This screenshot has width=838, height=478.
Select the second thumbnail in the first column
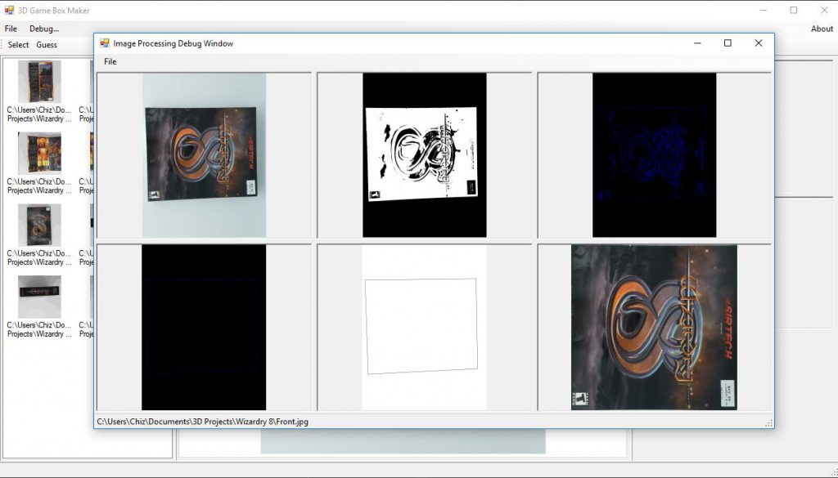pyautogui.click(x=39, y=154)
